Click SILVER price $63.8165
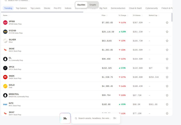Viewport: 181px width, 125px height. pyautogui.click(x=107, y=41)
